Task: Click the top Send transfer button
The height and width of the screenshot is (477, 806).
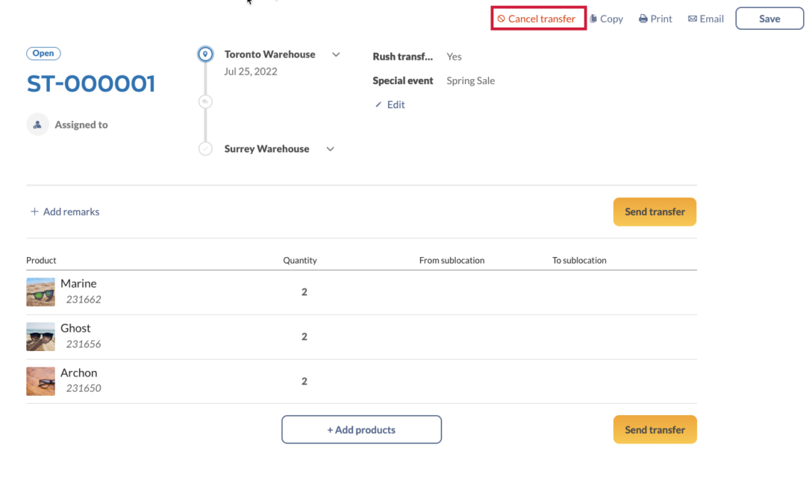Action: point(655,212)
